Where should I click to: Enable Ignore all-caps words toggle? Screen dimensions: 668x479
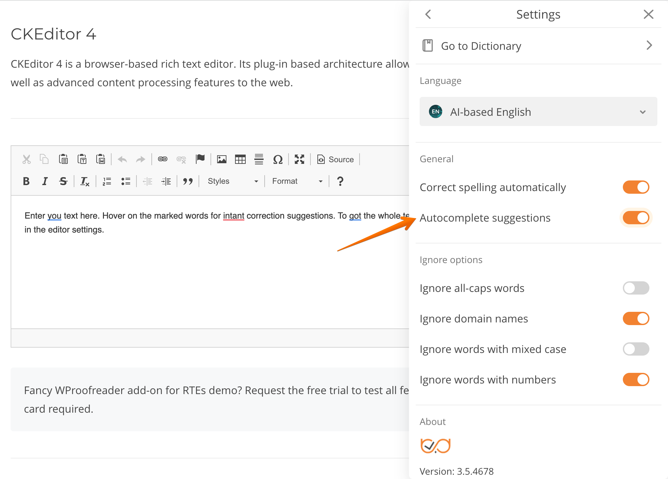click(x=635, y=288)
